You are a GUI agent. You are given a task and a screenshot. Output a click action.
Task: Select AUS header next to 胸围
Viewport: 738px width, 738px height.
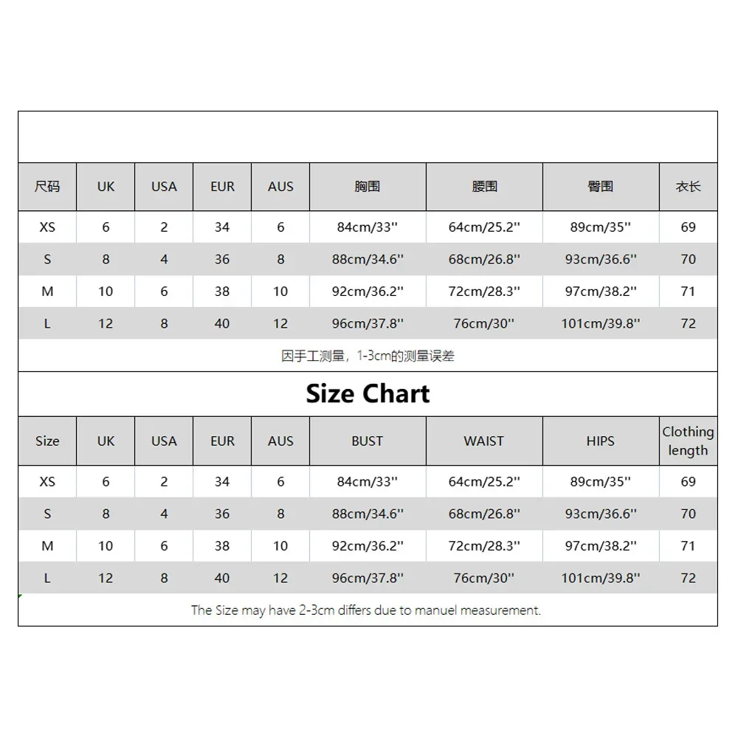[x=280, y=187]
